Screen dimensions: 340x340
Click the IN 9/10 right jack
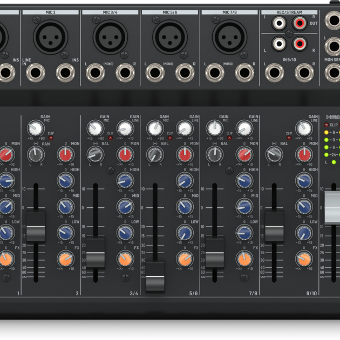pos(304,73)
